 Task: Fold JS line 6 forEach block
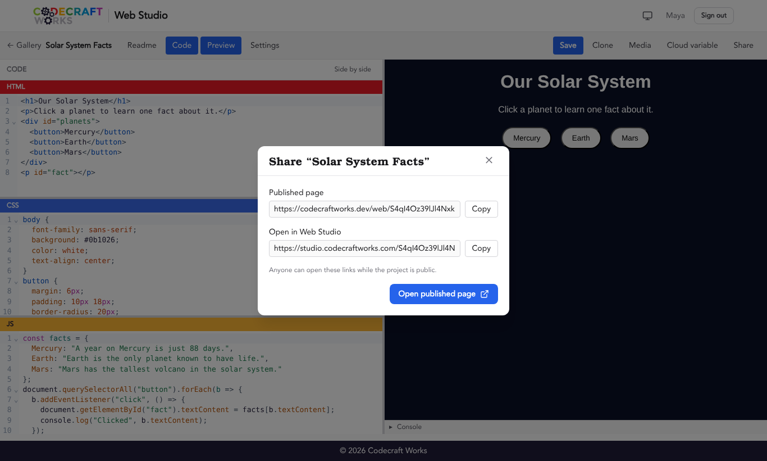point(16,390)
